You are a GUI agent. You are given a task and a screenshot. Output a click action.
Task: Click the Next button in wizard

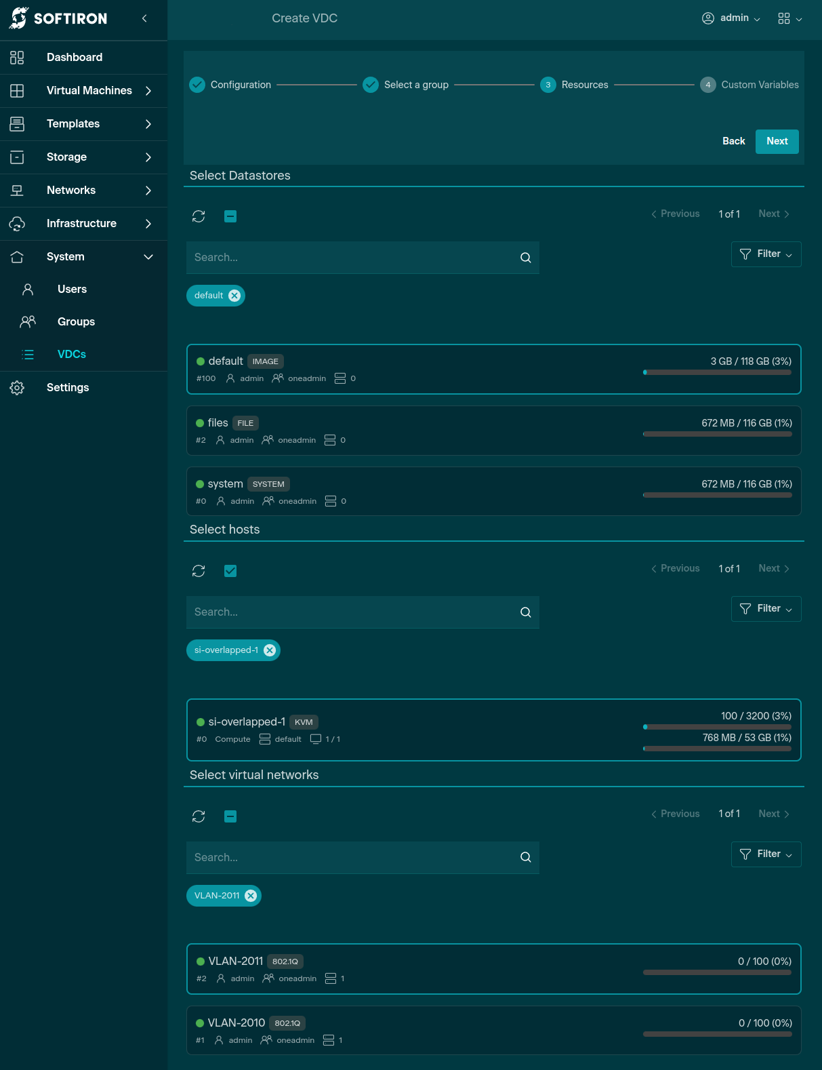[777, 141]
